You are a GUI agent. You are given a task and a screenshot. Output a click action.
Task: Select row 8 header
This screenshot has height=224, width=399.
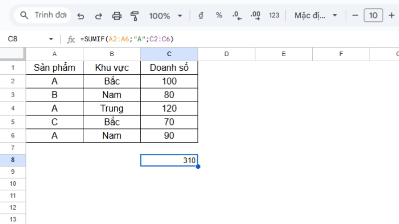13,160
